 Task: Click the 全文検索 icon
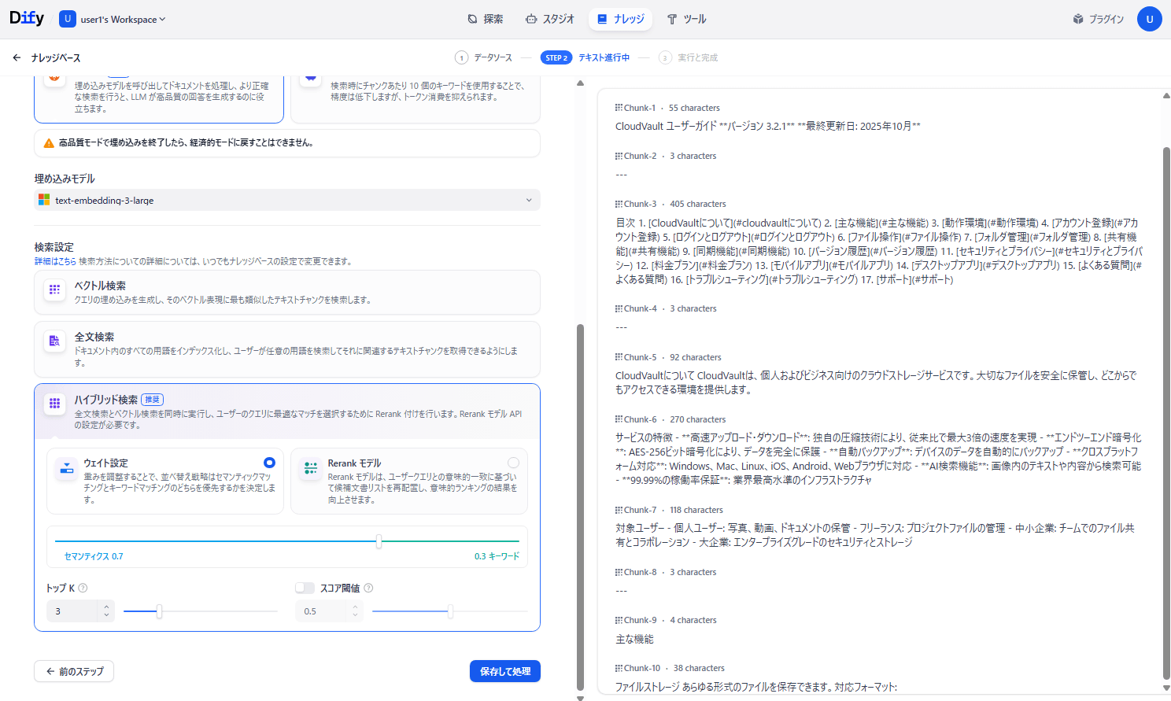coord(54,341)
